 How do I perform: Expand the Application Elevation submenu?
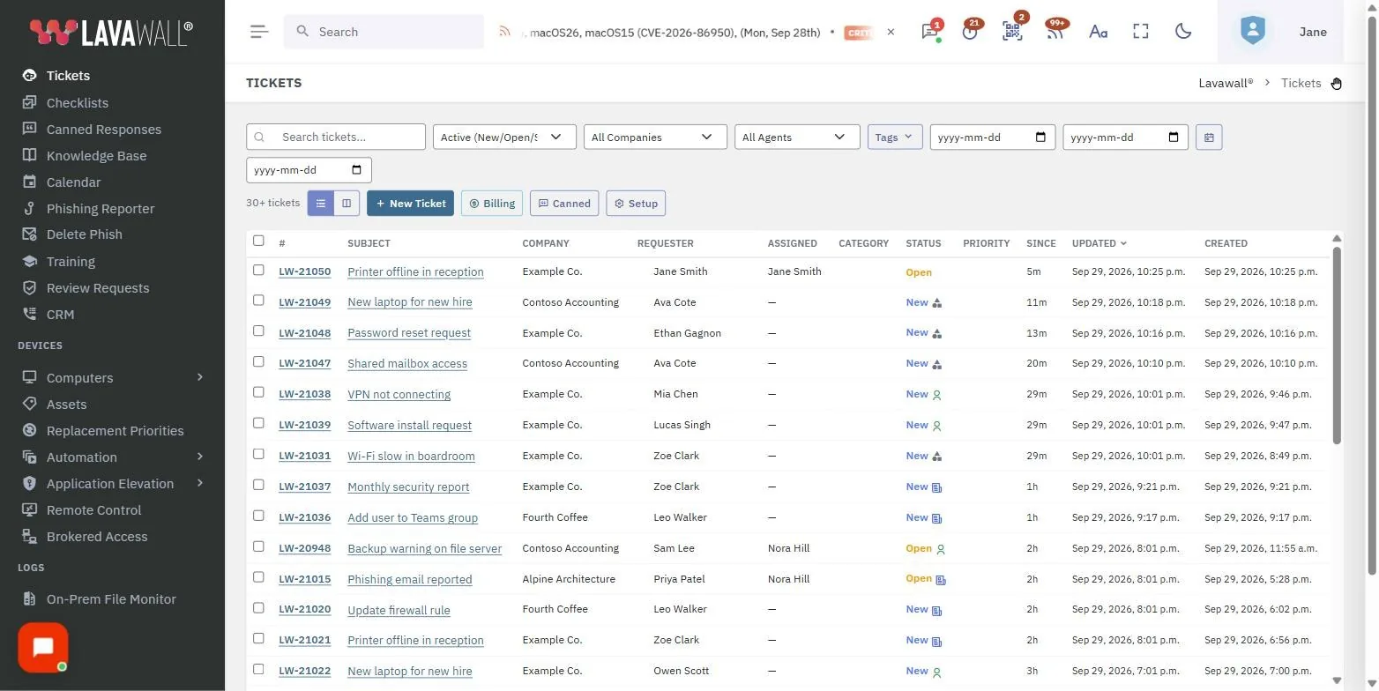[200, 483]
